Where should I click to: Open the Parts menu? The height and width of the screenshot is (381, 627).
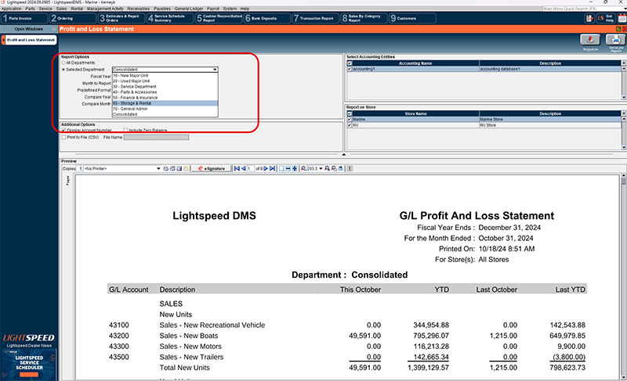[x=30, y=9]
